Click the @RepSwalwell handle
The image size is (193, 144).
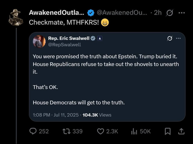click(64, 45)
